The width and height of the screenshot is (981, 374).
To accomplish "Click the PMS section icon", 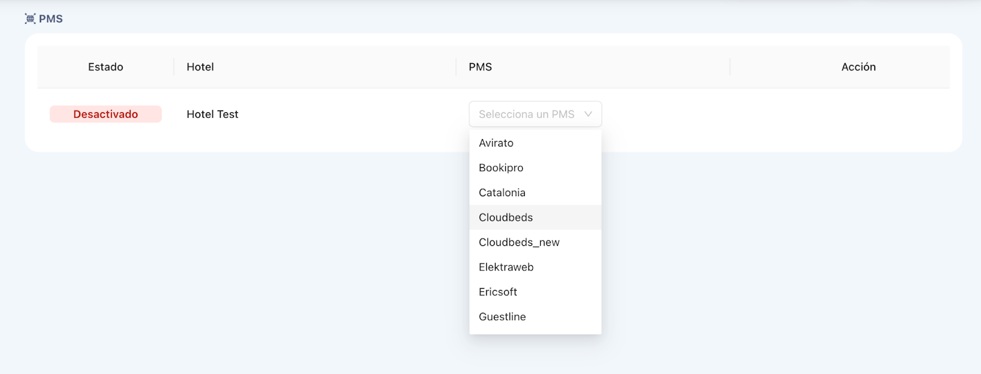I will tap(30, 19).
